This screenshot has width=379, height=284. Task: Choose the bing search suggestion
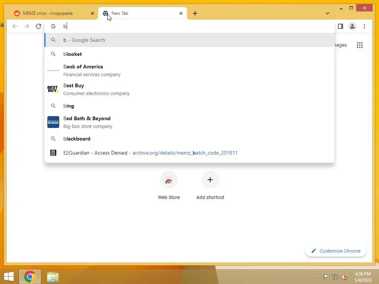tap(190, 106)
